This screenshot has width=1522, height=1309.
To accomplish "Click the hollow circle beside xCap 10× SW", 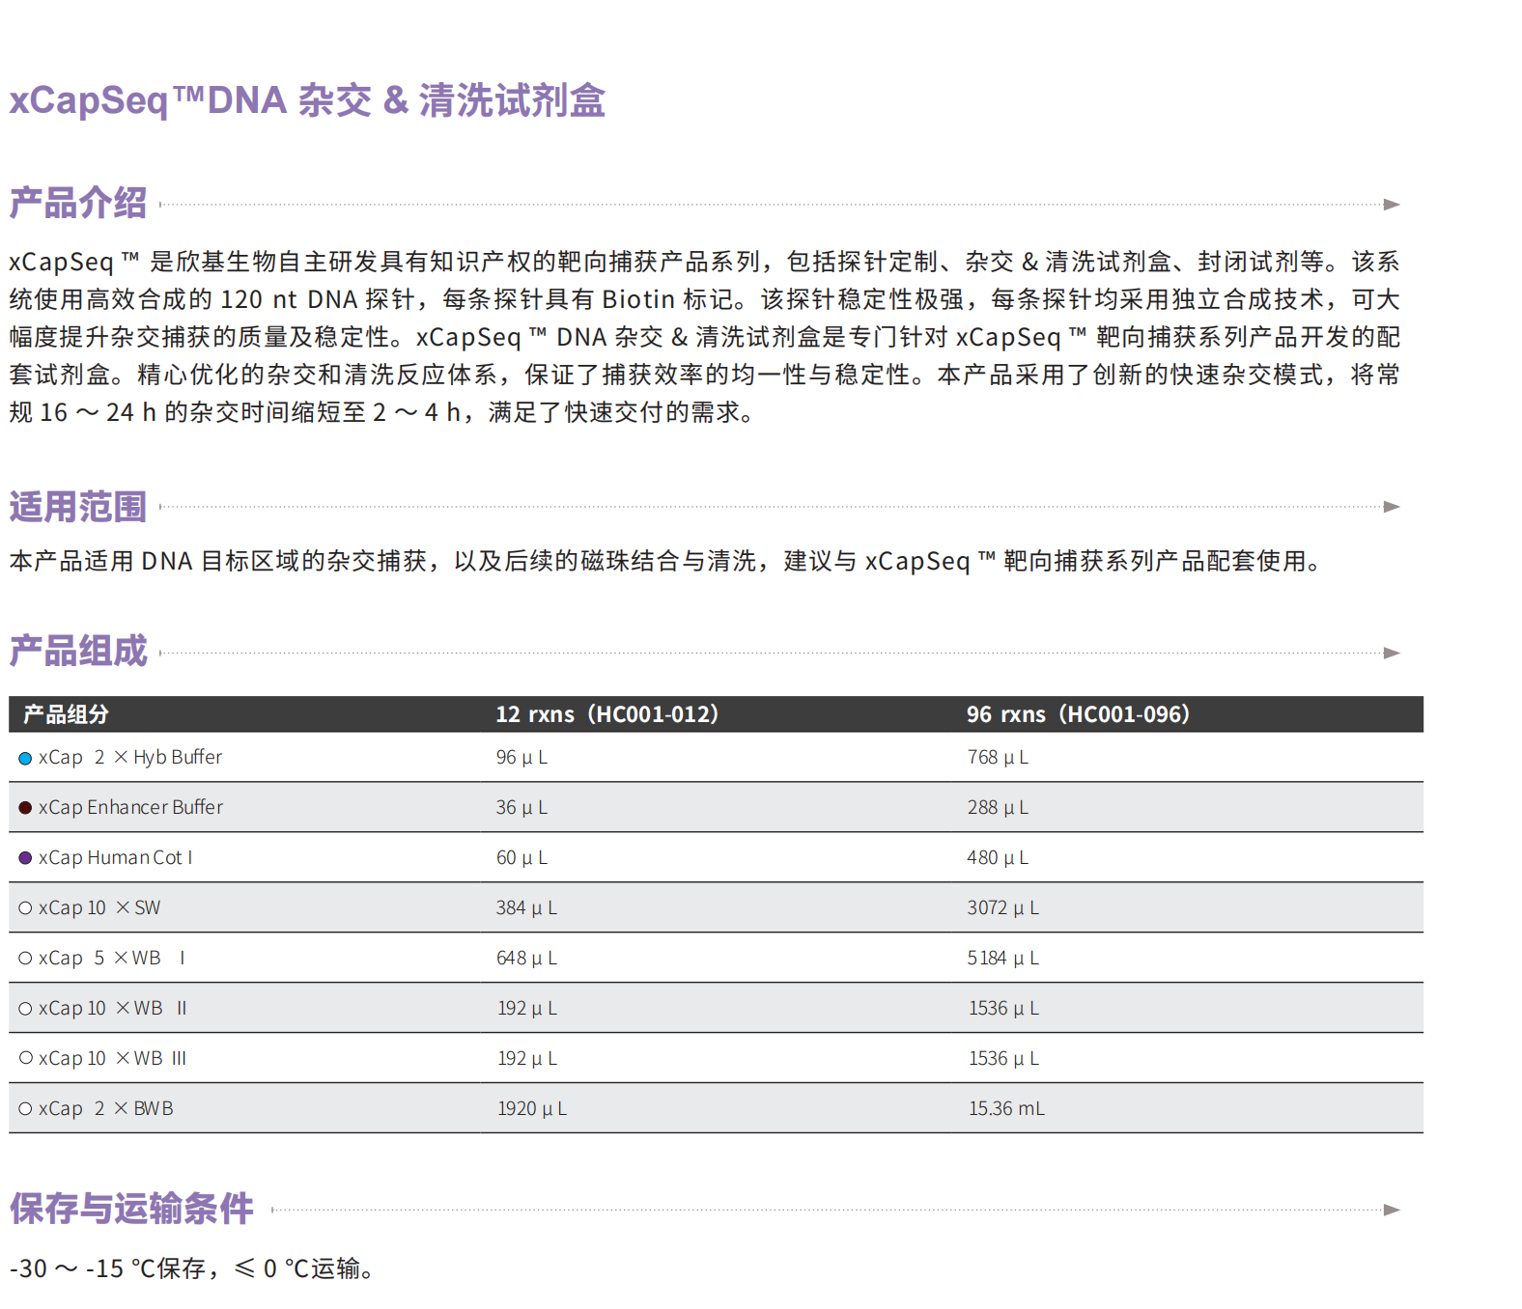I will point(25,908).
